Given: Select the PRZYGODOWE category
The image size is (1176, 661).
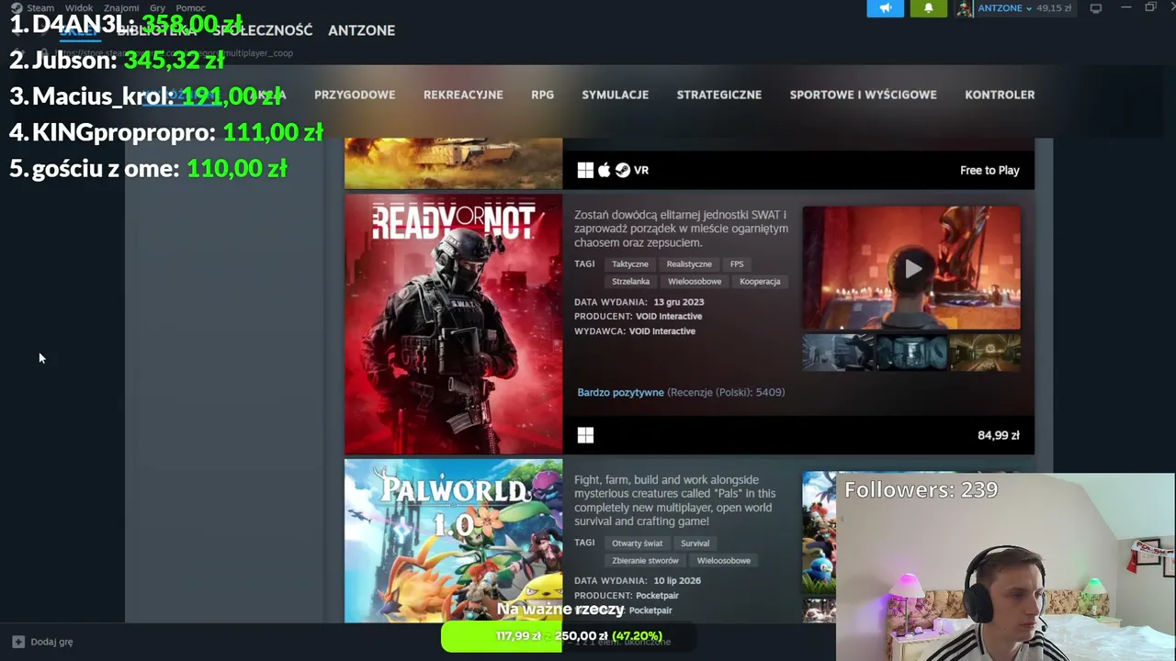Looking at the screenshot, I should point(355,95).
